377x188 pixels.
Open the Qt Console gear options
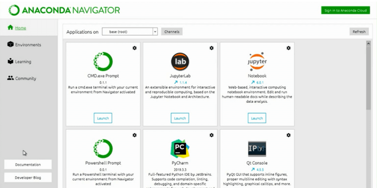click(289, 135)
